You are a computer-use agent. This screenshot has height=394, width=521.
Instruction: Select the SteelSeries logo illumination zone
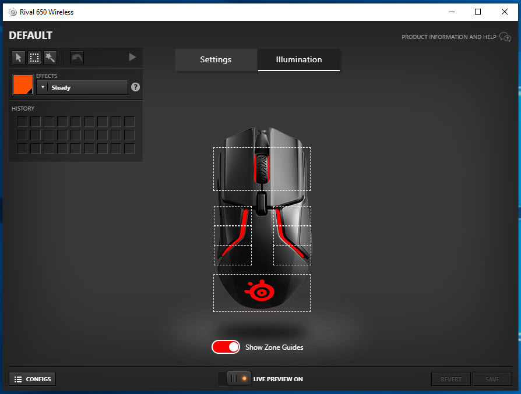(x=262, y=293)
